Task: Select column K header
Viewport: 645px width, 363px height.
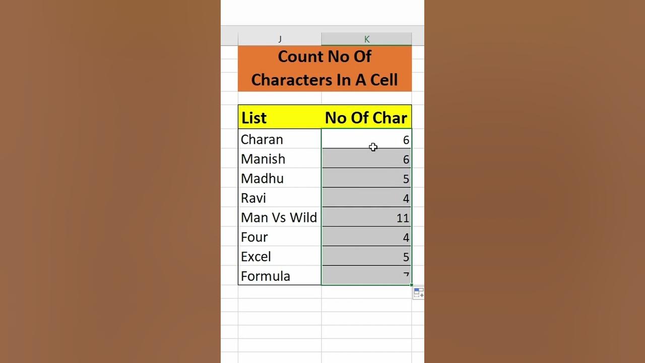Action: [x=366, y=39]
